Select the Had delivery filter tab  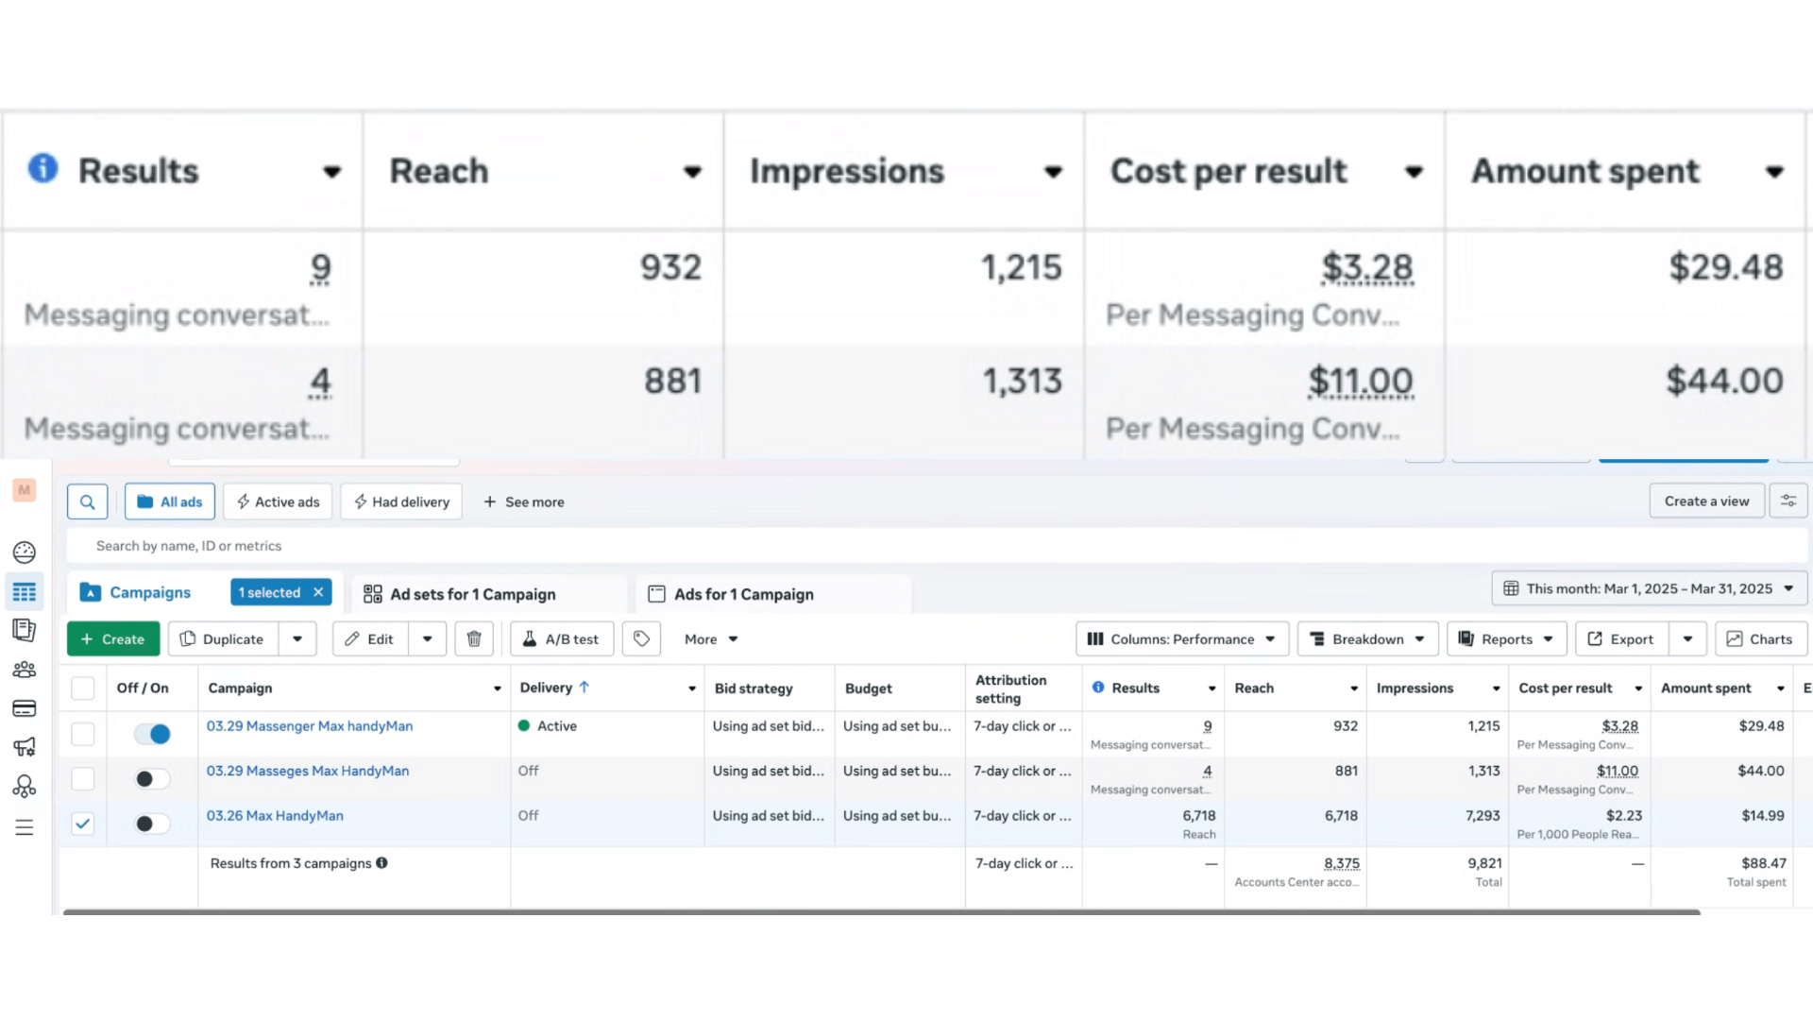(x=401, y=501)
